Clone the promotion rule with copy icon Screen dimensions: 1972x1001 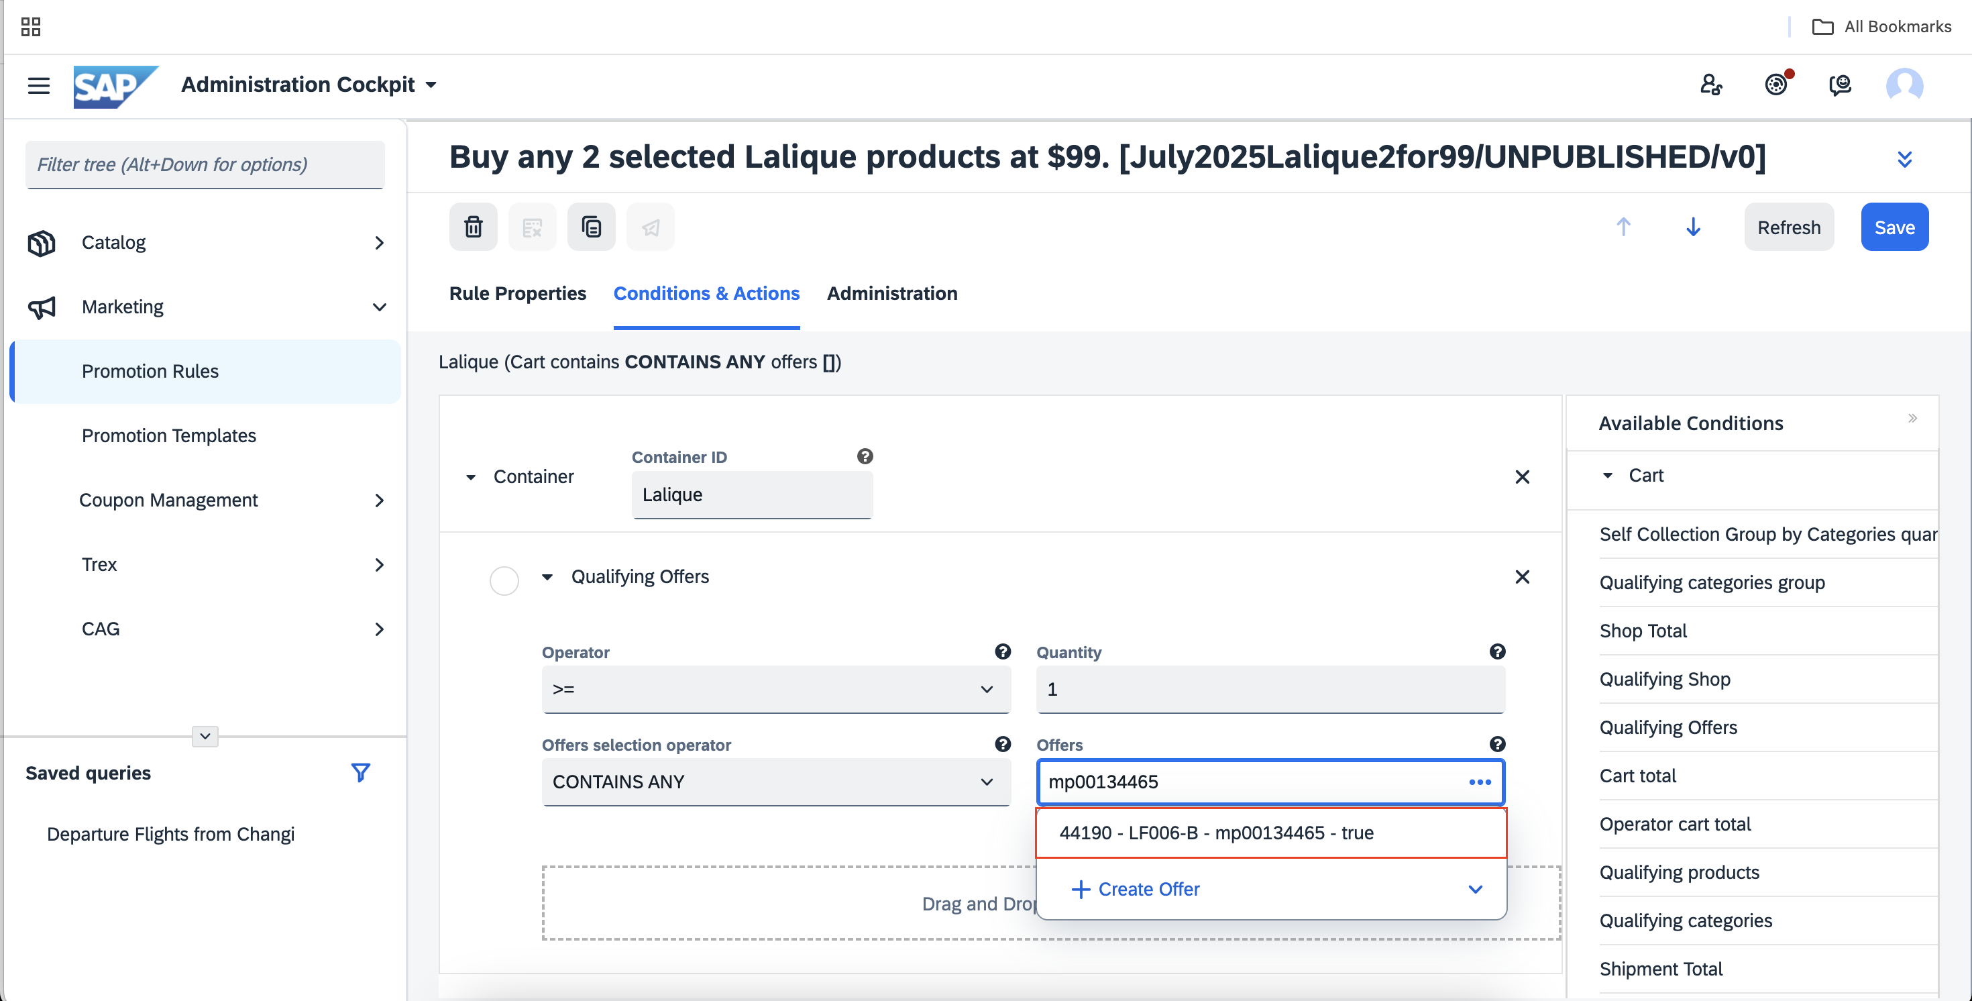tap(591, 227)
